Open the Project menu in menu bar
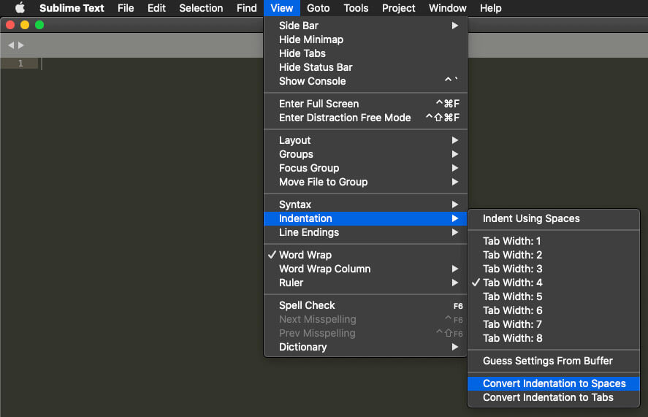648x417 pixels. [x=398, y=8]
